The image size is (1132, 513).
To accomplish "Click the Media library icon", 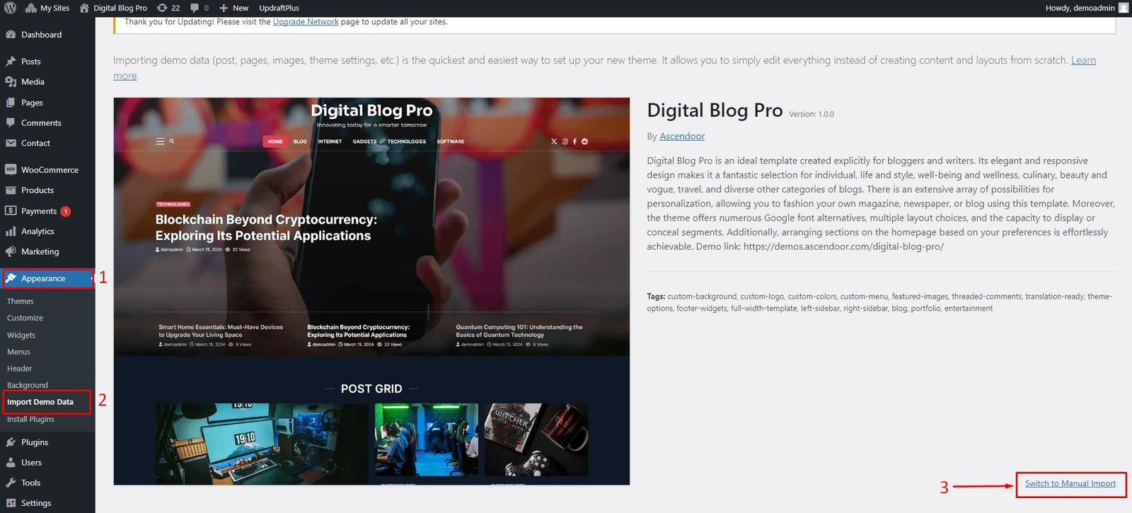I will point(11,82).
